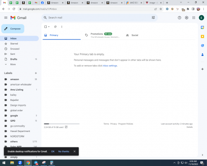Viewport: 207px width, 166px height.
Task: Open Google Tasks side panel
Action: tap(202, 46)
